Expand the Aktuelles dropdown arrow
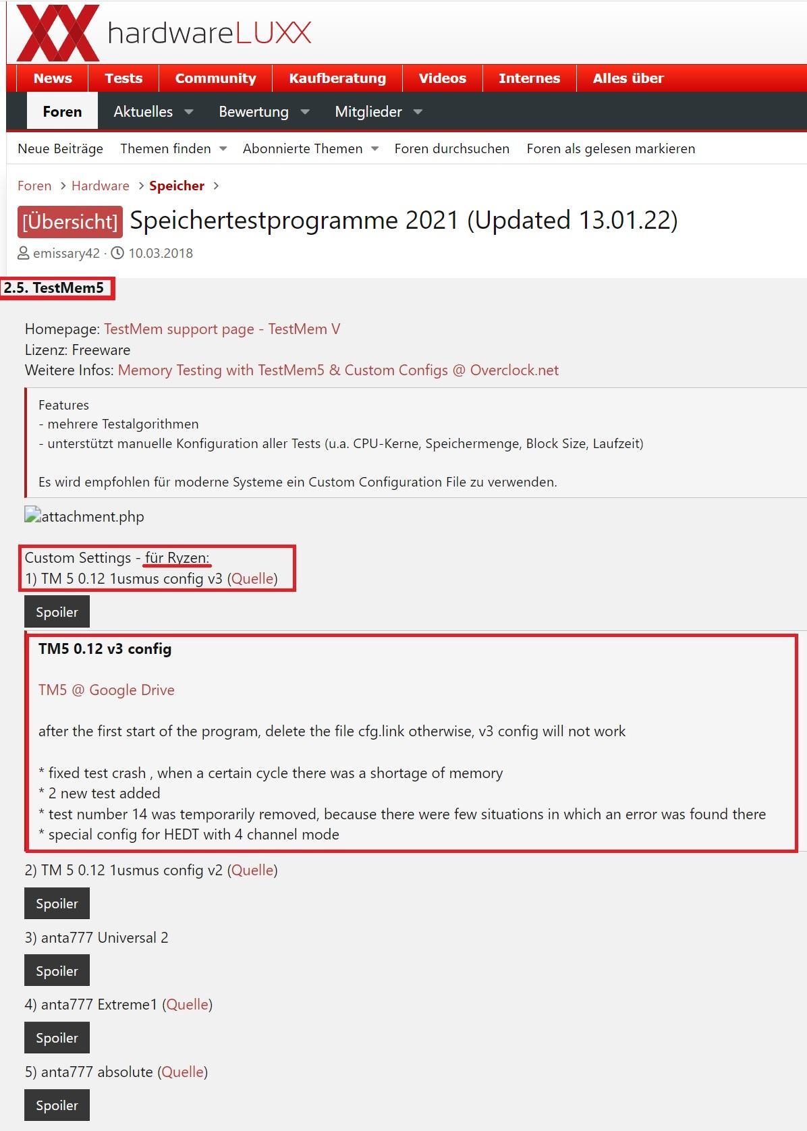The image size is (807, 1131). point(189,111)
